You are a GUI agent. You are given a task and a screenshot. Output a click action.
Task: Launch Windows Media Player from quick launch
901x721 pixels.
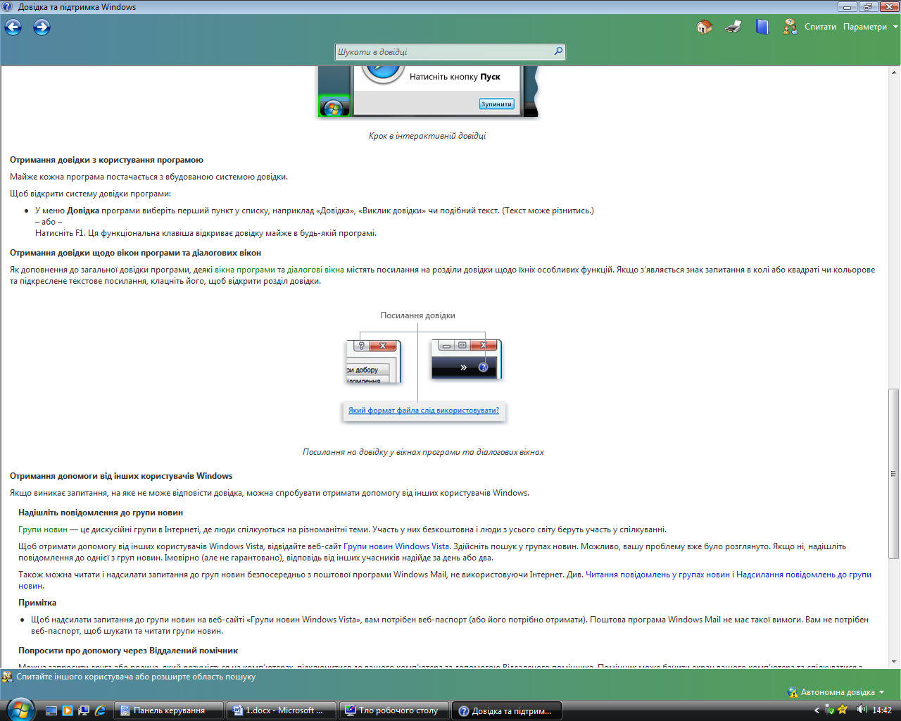(68, 710)
